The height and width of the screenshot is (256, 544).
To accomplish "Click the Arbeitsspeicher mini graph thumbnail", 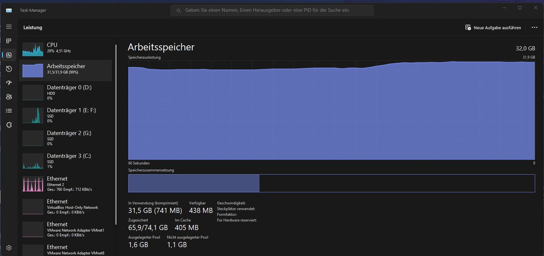I will point(33,70).
